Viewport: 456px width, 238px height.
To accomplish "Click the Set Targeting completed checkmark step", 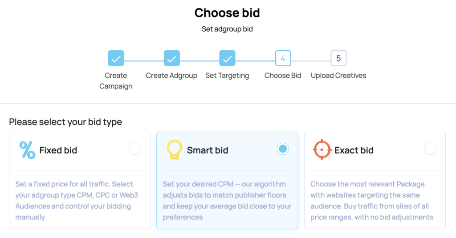I will (227, 58).
